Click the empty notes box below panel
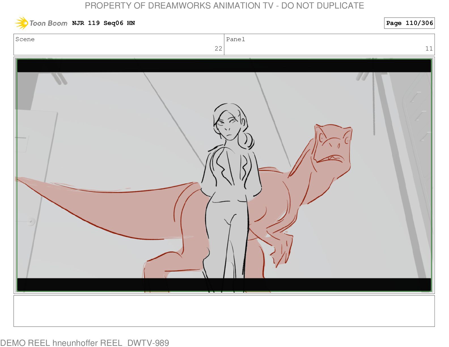The image size is (449, 347). tap(224, 311)
